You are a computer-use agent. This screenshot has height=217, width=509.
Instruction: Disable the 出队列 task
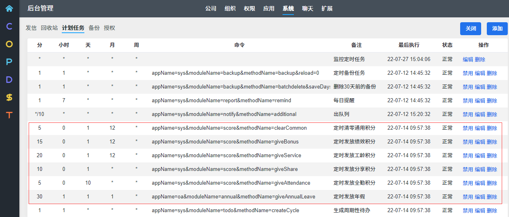468,114
